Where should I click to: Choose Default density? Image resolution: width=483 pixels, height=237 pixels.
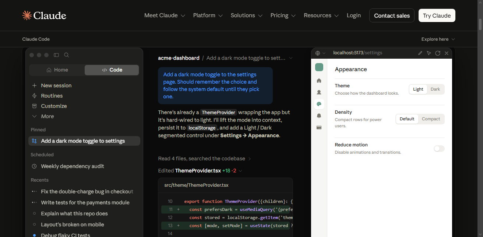pyautogui.click(x=407, y=119)
